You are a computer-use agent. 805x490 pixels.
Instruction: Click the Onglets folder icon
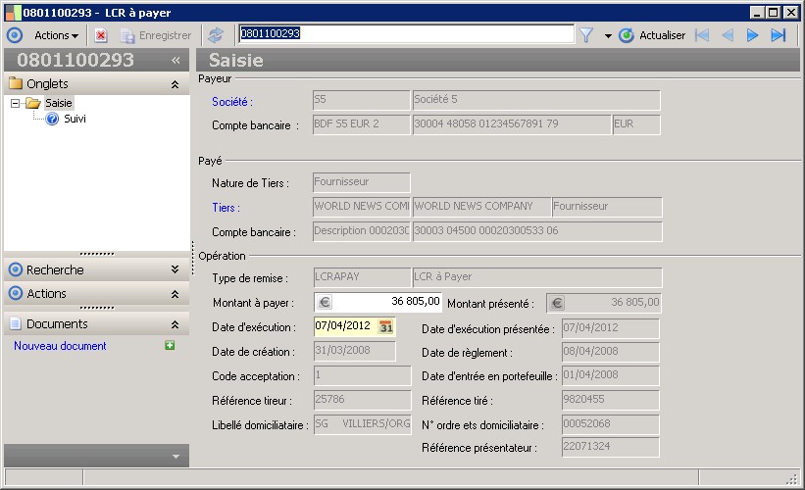point(16,83)
